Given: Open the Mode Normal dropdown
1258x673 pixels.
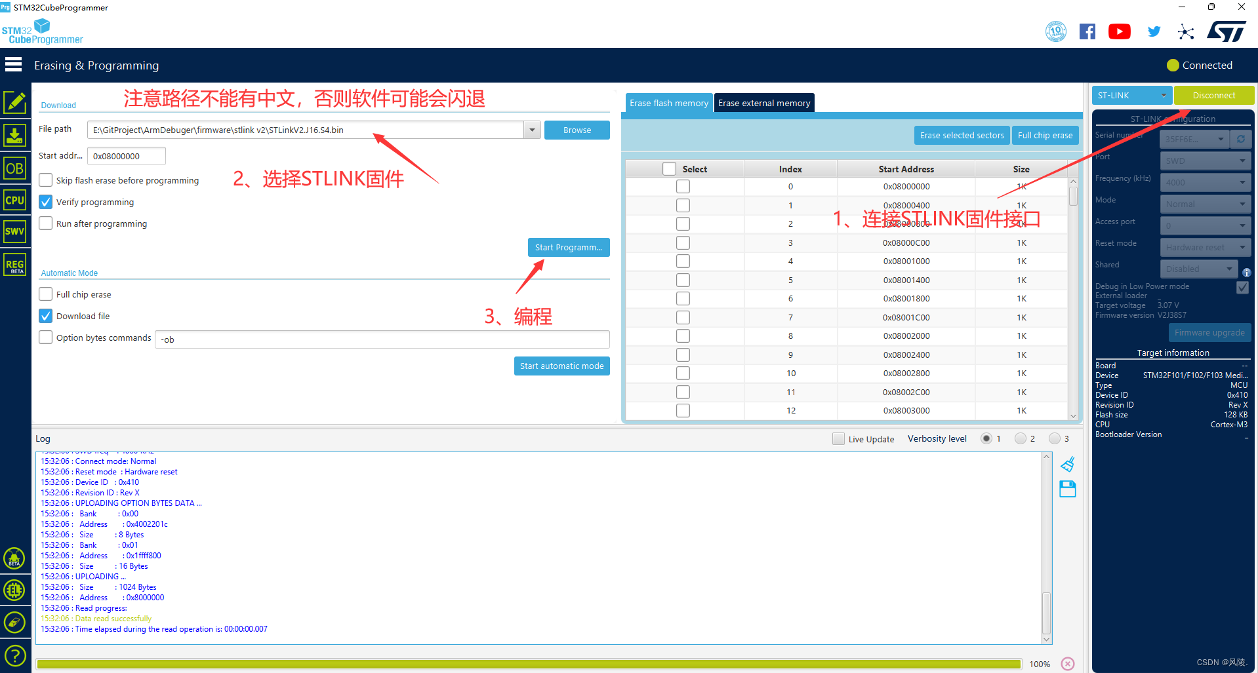Looking at the screenshot, I should click(x=1206, y=204).
